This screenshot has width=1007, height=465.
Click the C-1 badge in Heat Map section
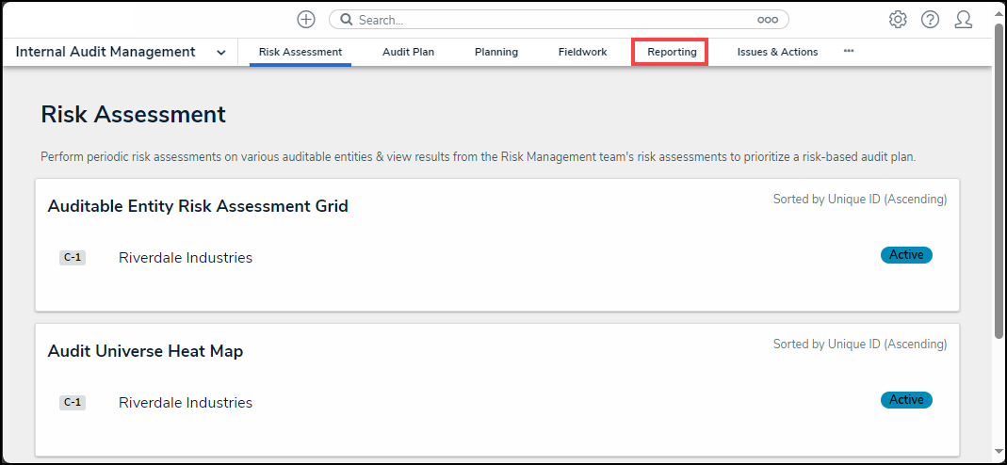(x=73, y=403)
